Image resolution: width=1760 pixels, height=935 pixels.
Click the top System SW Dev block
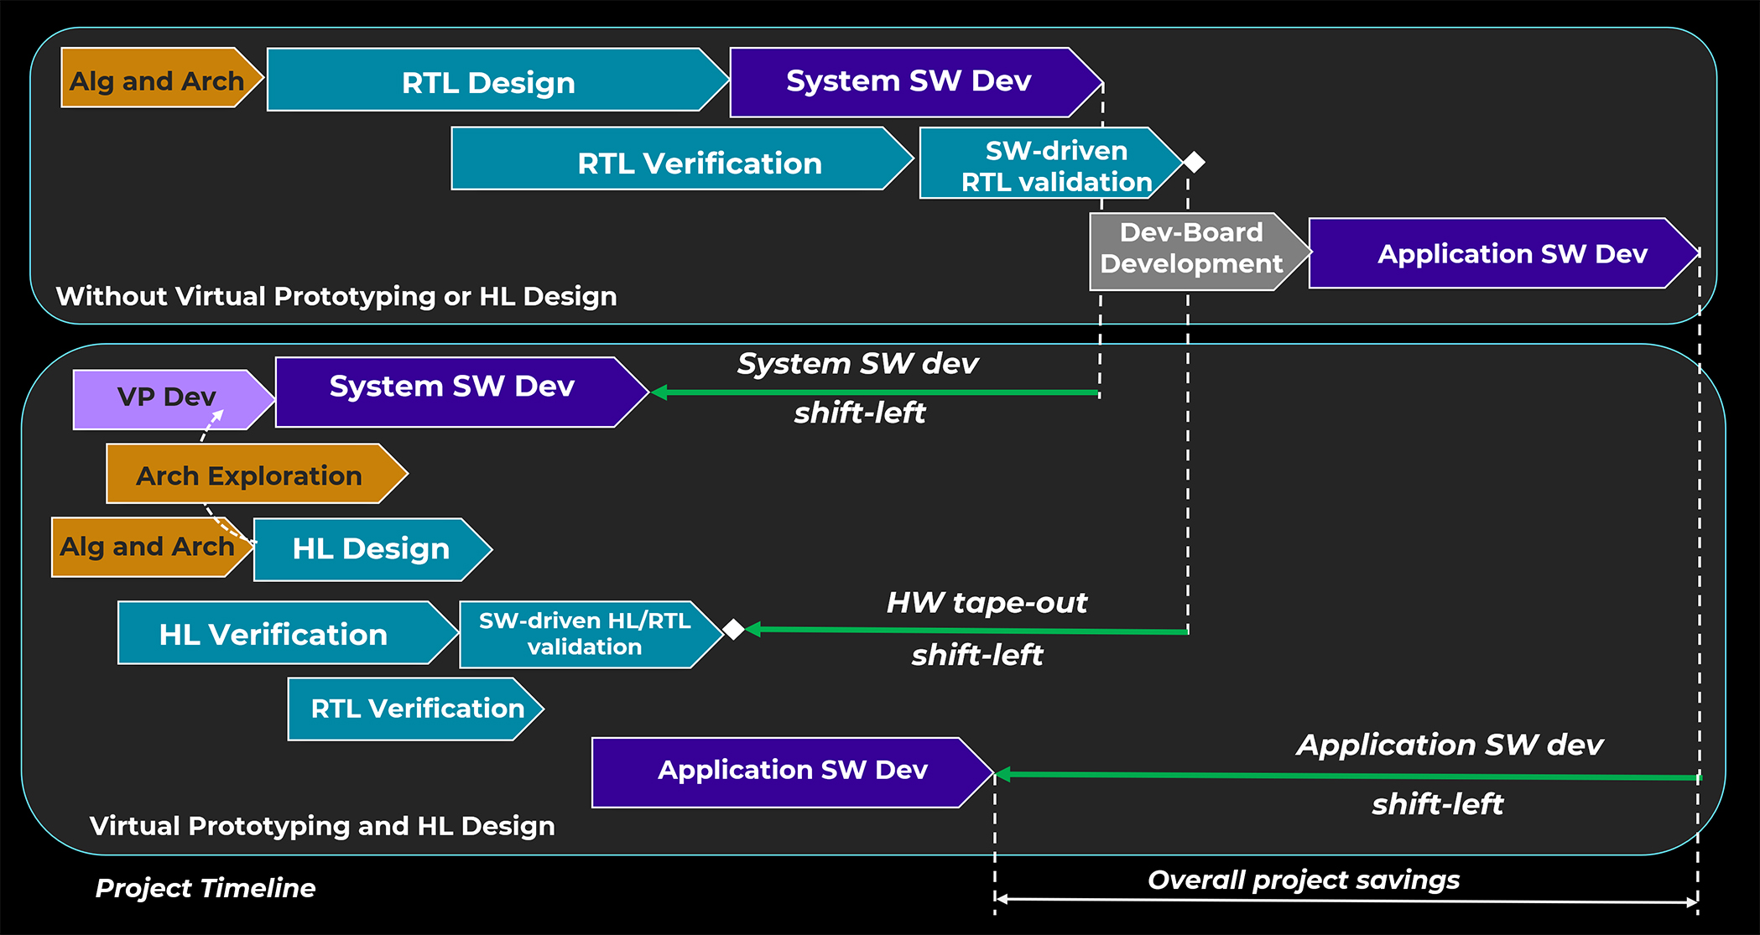click(909, 81)
